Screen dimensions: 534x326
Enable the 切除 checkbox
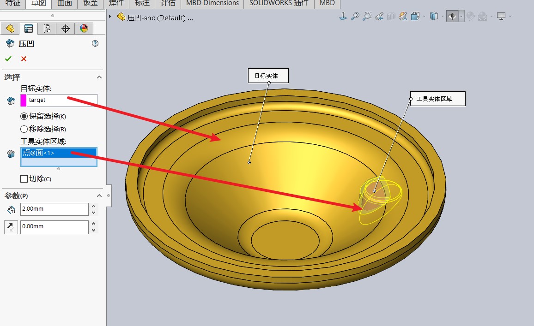pos(24,179)
